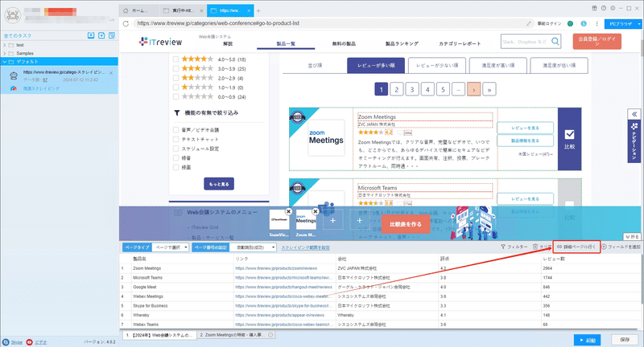
Task: Open the ページで選択 page type dropdown
Action: (x=171, y=247)
